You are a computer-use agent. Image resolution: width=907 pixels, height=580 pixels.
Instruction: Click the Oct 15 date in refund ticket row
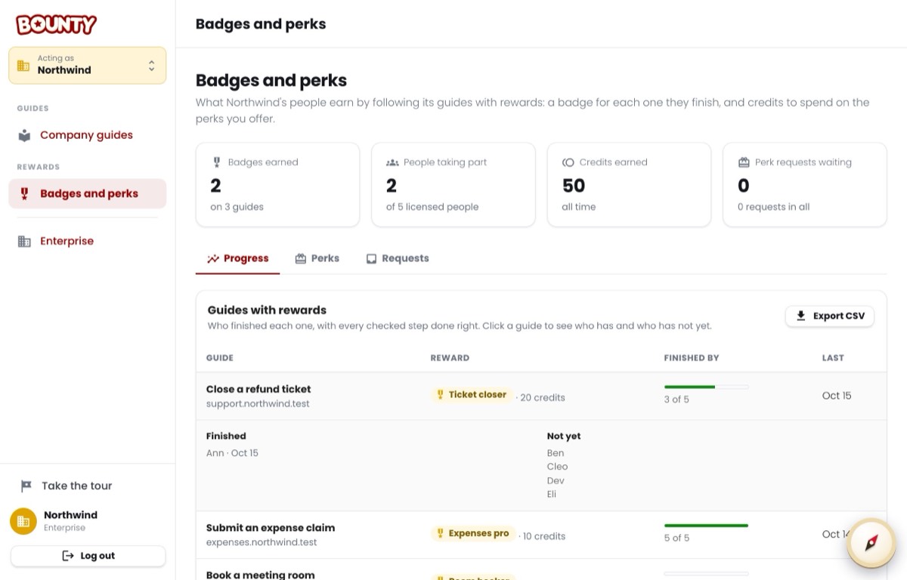pyautogui.click(x=837, y=396)
